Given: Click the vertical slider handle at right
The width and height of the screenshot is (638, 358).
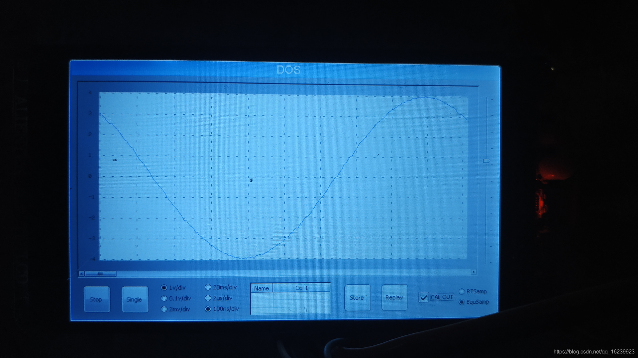Looking at the screenshot, I should [486, 161].
